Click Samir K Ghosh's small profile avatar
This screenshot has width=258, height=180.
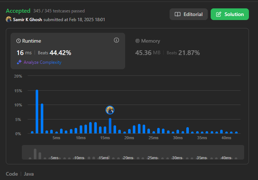tap(9, 19)
